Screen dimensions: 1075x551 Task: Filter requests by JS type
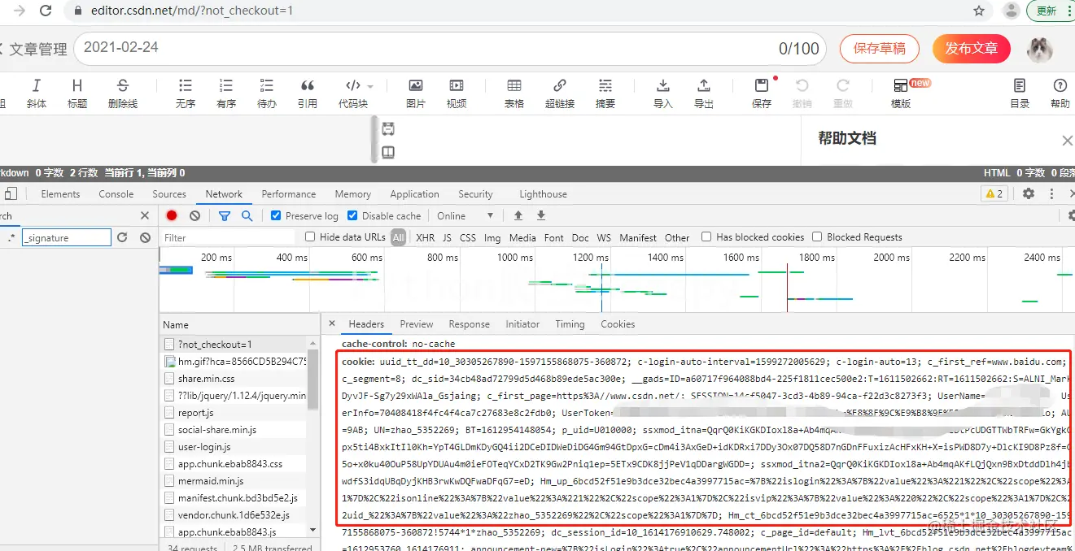click(447, 237)
